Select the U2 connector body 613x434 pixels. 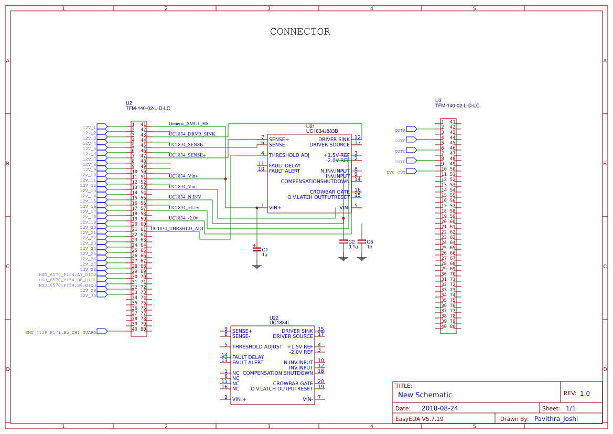click(x=139, y=228)
